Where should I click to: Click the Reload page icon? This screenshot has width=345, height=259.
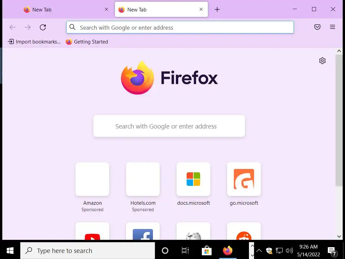click(43, 27)
